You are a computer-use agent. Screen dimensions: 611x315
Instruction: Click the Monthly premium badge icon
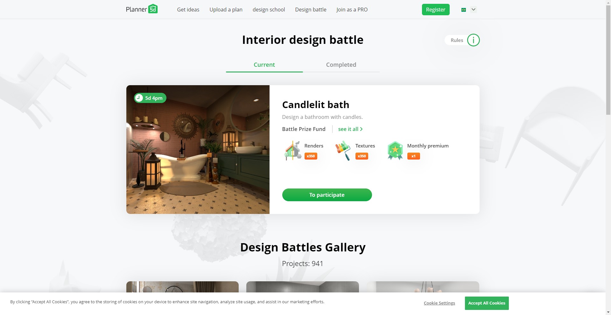tap(395, 151)
